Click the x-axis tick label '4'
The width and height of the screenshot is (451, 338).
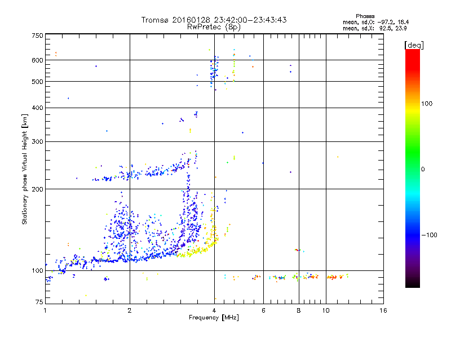tap(214, 310)
